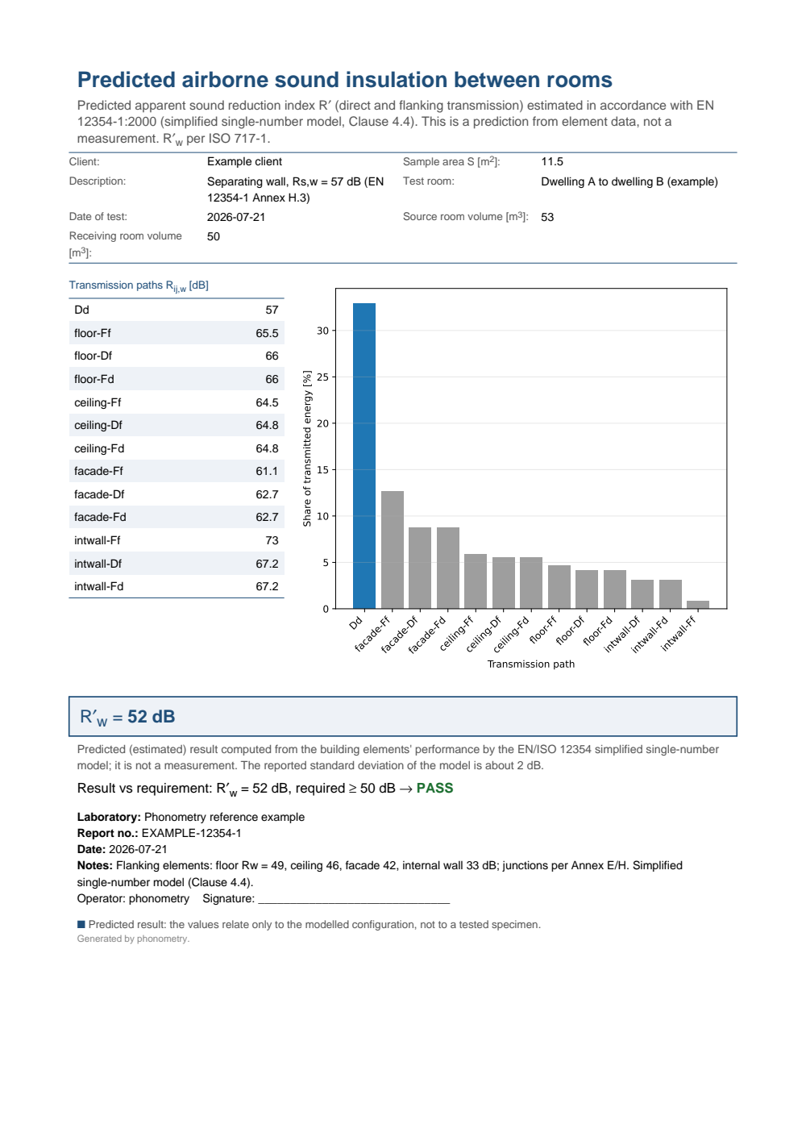This screenshot has width=806, height=1141.
Task: Select the 'Example client' client value
Action: (244, 161)
